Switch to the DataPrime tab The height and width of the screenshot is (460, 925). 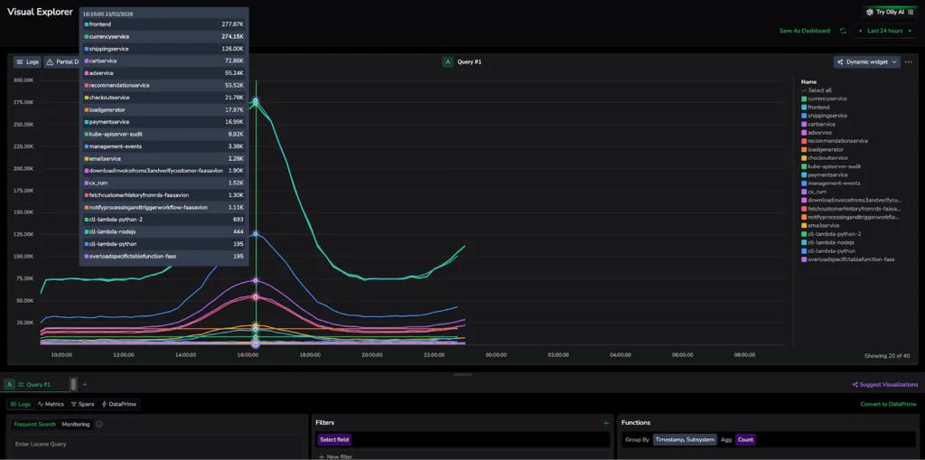[x=118, y=404]
